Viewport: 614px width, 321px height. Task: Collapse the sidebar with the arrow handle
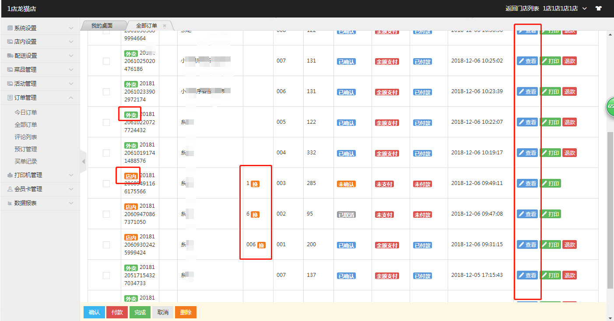coord(84,161)
